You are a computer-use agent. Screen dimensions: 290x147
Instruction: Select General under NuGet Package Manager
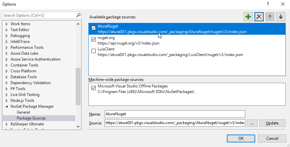[x=23, y=112]
